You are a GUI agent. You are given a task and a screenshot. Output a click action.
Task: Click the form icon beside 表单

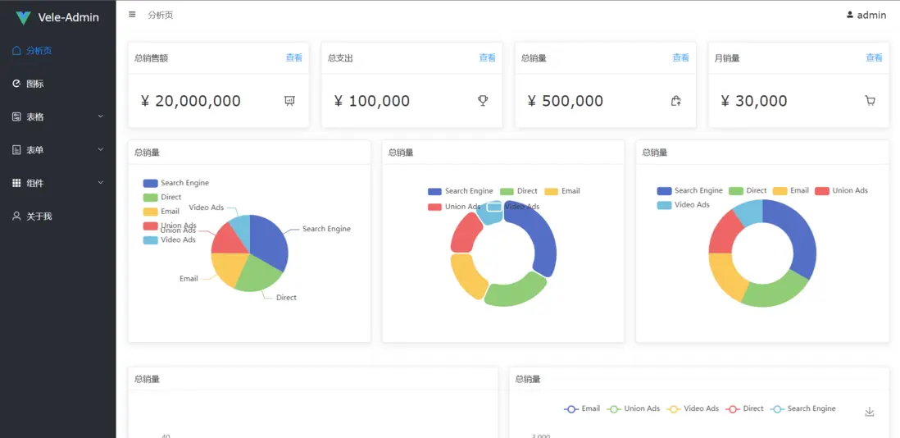[16, 150]
